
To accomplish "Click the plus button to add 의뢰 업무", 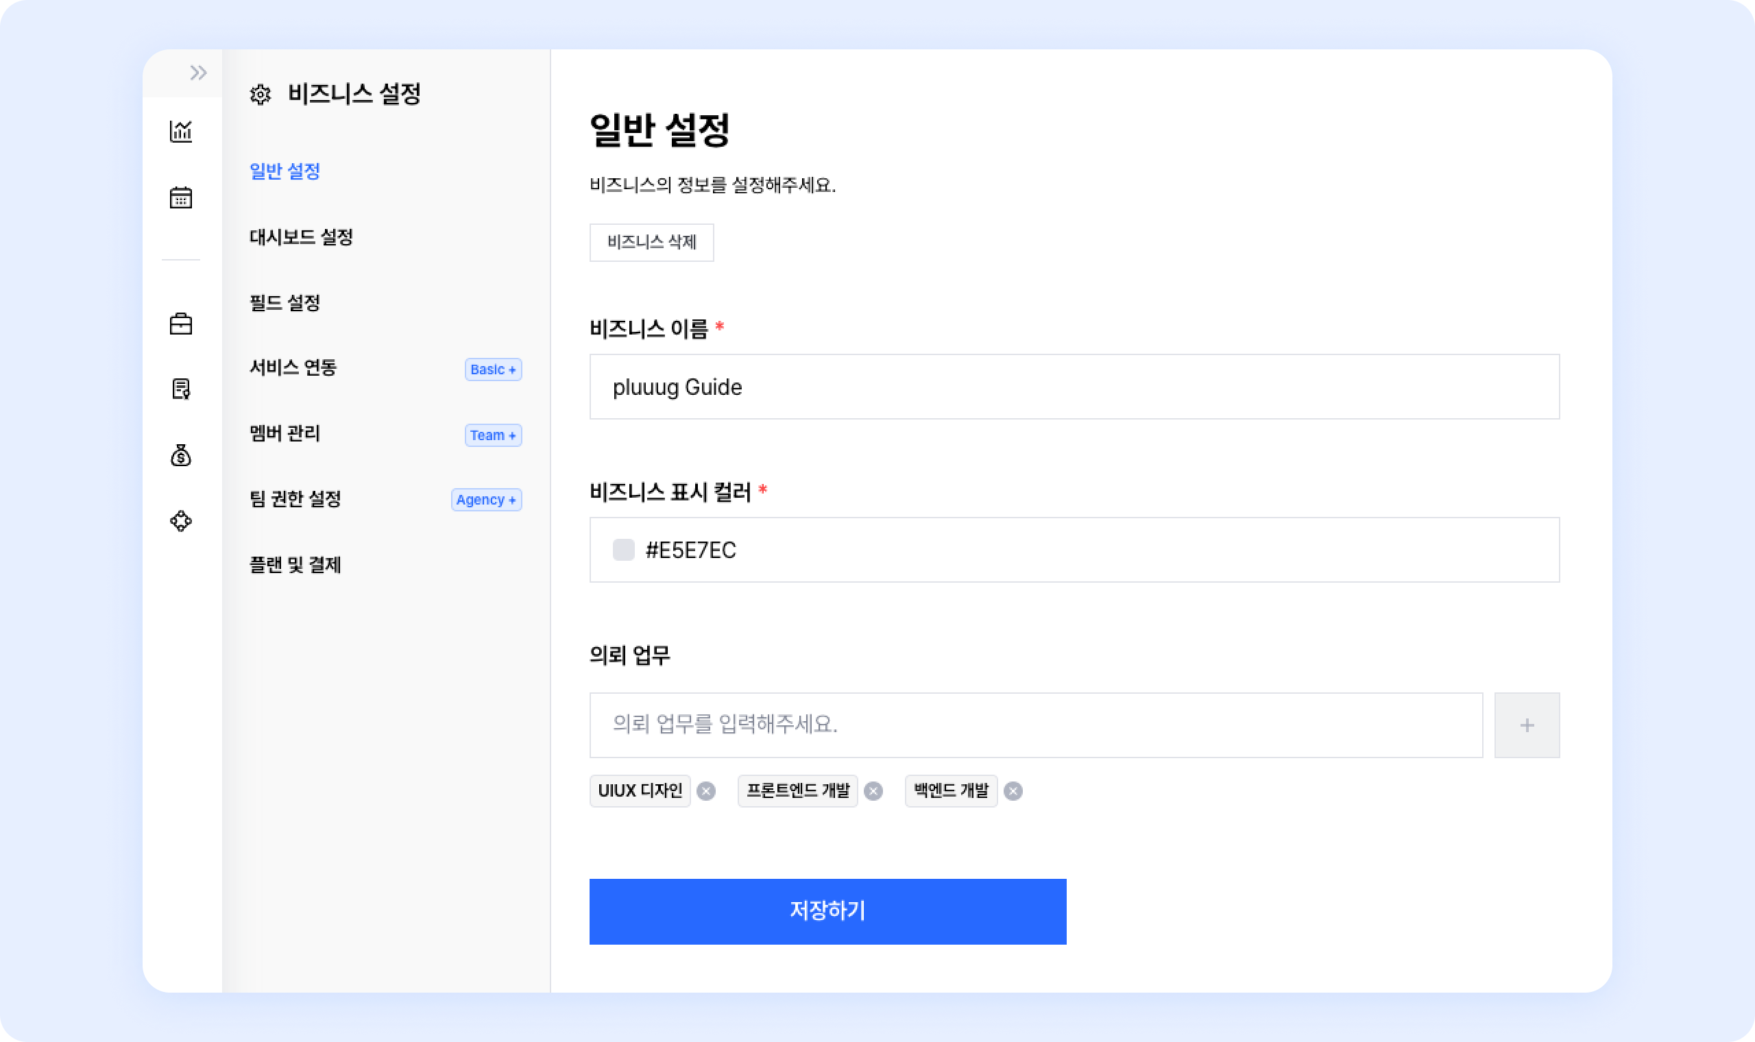I will click(x=1527, y=725).
